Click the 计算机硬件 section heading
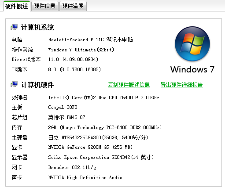 coord(37,85)
